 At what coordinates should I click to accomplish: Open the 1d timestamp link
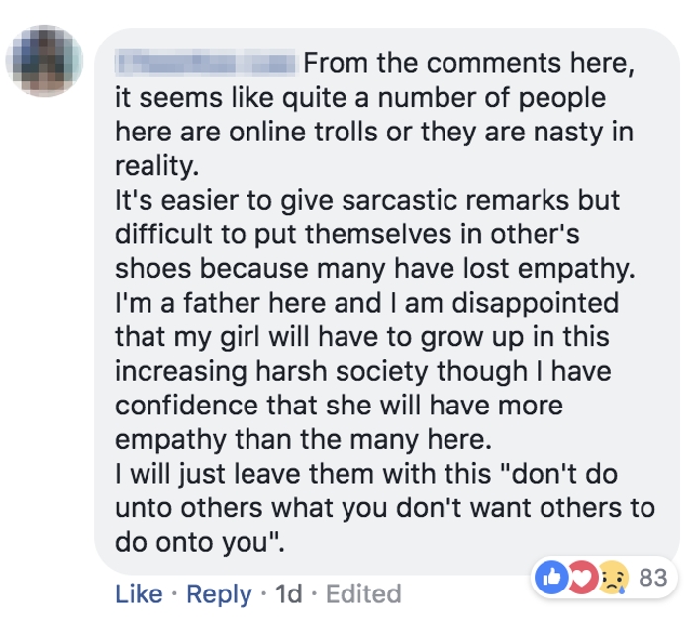(x=288, y=593)
